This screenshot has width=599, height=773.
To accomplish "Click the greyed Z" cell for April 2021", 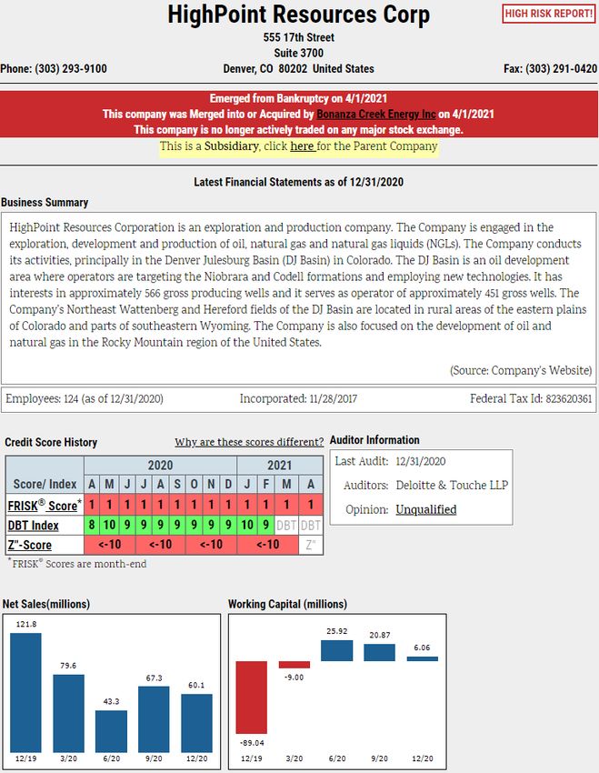I will pos(310,545).
